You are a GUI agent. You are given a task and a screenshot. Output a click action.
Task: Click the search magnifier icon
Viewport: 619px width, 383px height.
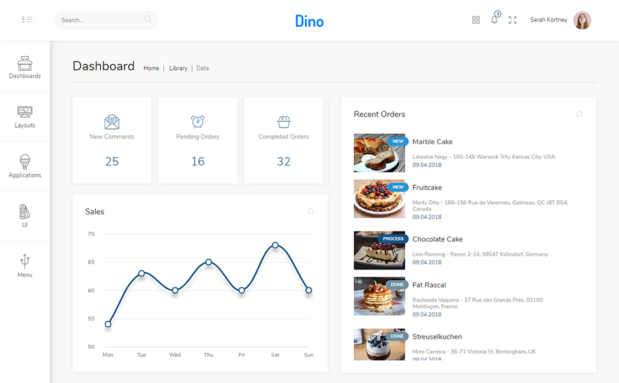tap(148, 20)
